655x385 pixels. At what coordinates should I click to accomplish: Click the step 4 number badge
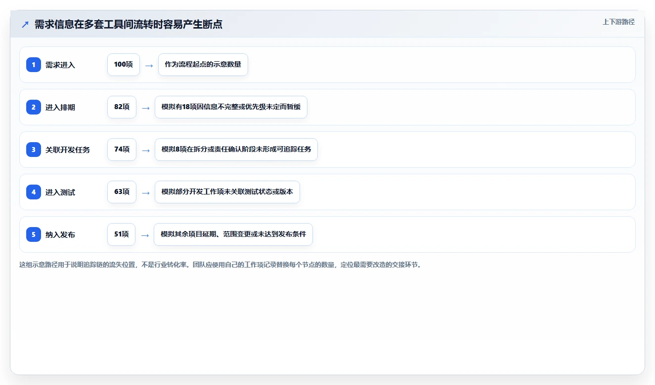[34, 192]
